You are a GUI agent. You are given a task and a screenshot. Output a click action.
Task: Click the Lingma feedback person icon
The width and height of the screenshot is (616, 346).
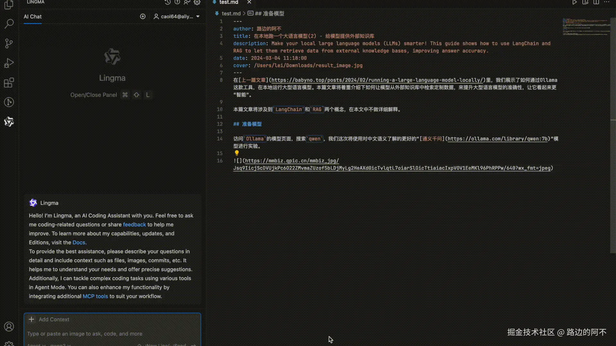point(187,2)
